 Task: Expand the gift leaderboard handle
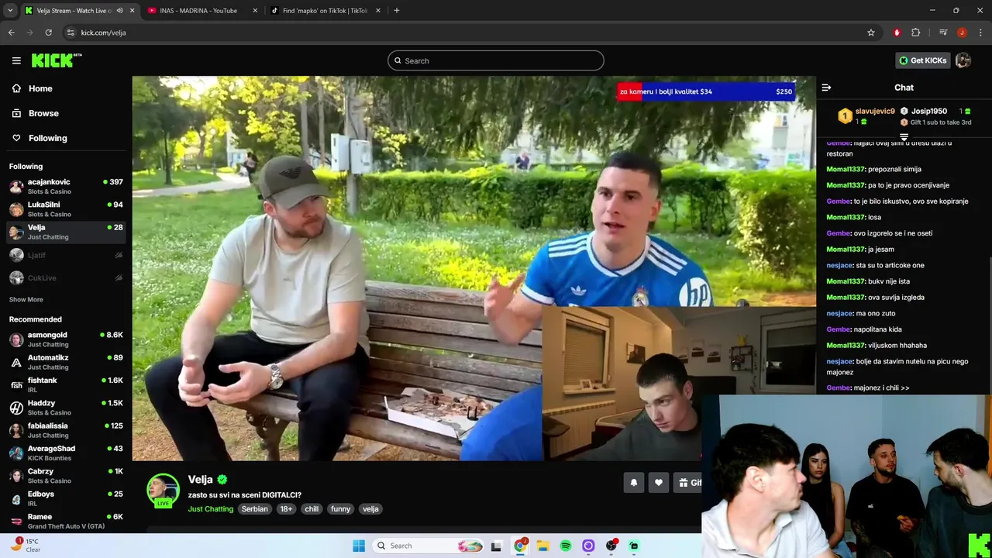(x=904, y=137)
